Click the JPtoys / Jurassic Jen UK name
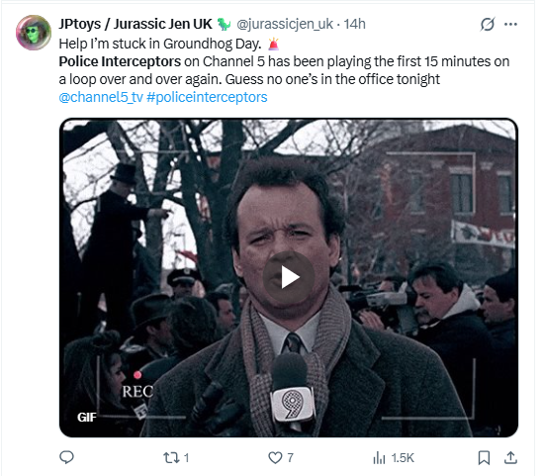542x476 pixels. pyautogui.click(x=135, y=24)
